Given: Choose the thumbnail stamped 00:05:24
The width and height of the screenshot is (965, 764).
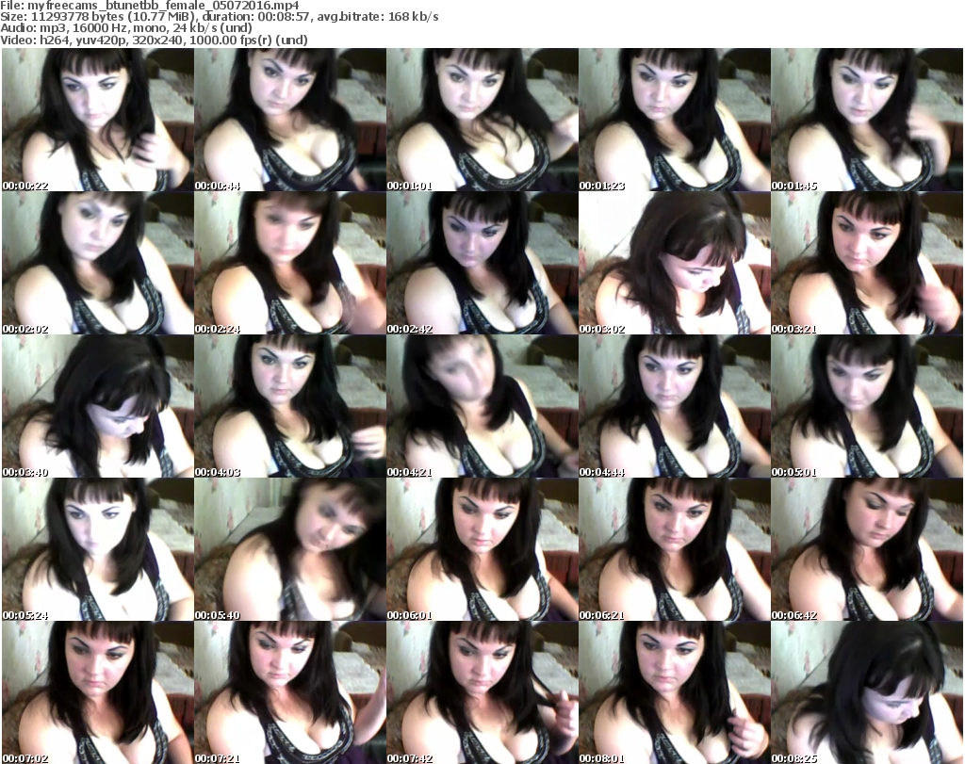Looking at the screenshot, I should click(x=98, y=549).
